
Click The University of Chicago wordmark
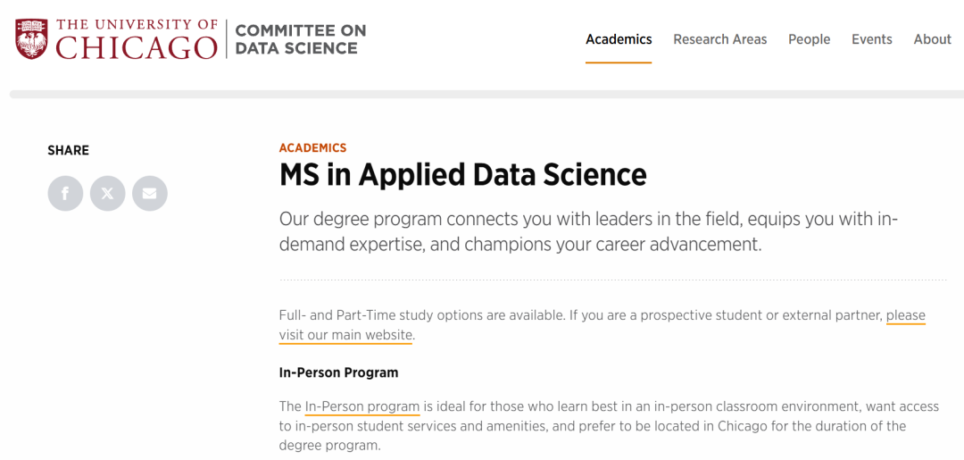137,38
